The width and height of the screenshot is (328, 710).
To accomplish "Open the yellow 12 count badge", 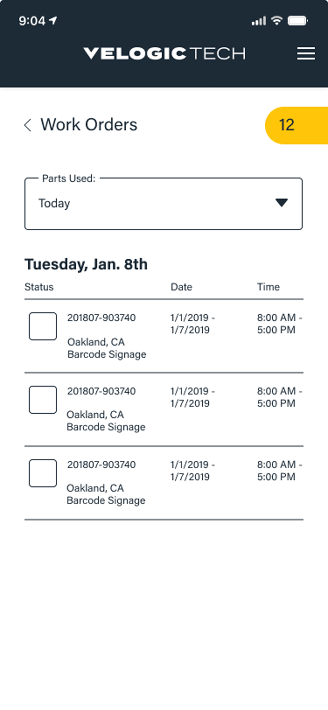I will (296, 125).
